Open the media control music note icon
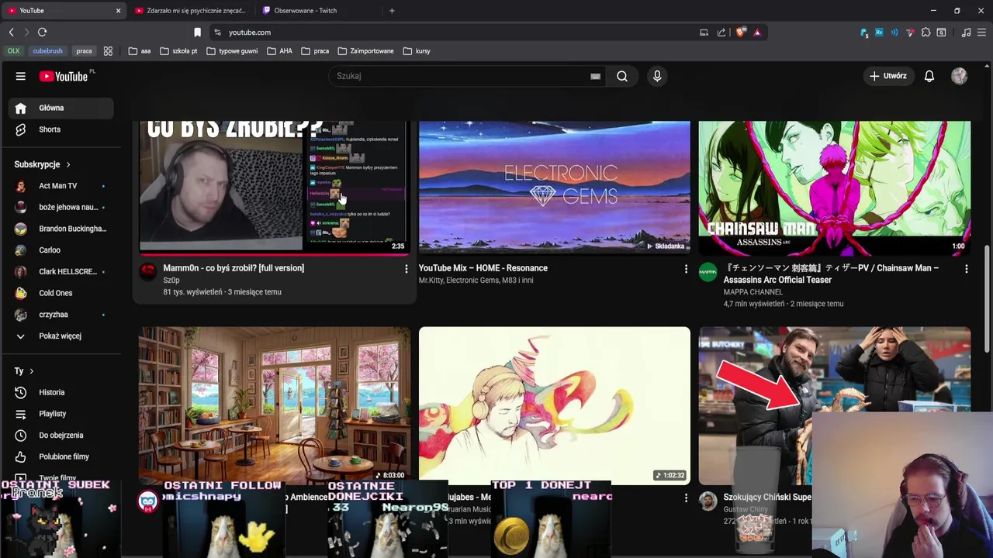993x558 pixels. tap(966, 32)
